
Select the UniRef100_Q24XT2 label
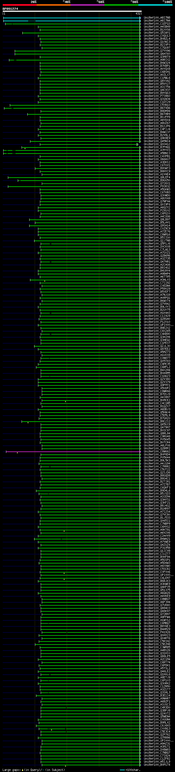[x=157, y=714]
